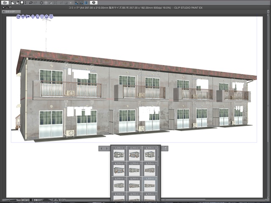This screenshot has height=203, width=271.
Task: Open CLIP STUDIO support question-mark button
Action: click(x=94, y=3)
